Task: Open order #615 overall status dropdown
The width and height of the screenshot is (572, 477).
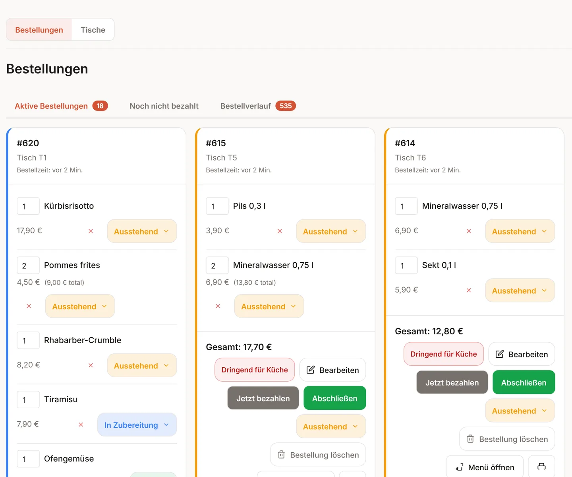Action: [x=331, y=426]
